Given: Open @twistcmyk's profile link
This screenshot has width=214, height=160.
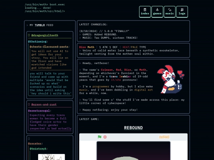Looking at the screenshot, I should pos(38,149).
